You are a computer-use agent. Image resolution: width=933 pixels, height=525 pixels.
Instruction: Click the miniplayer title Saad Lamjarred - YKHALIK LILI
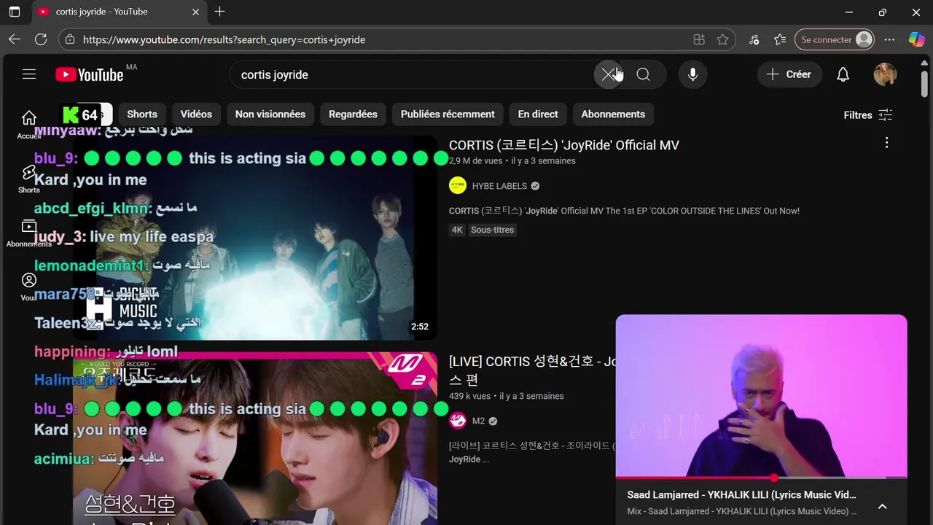pos(741,494)
